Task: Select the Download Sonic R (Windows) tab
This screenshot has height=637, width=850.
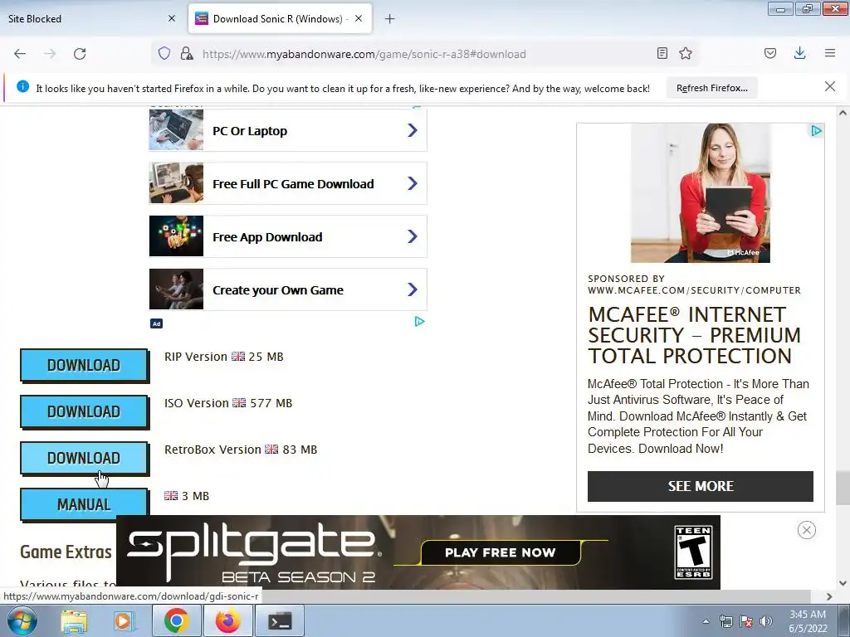Action: coord(280,18)
